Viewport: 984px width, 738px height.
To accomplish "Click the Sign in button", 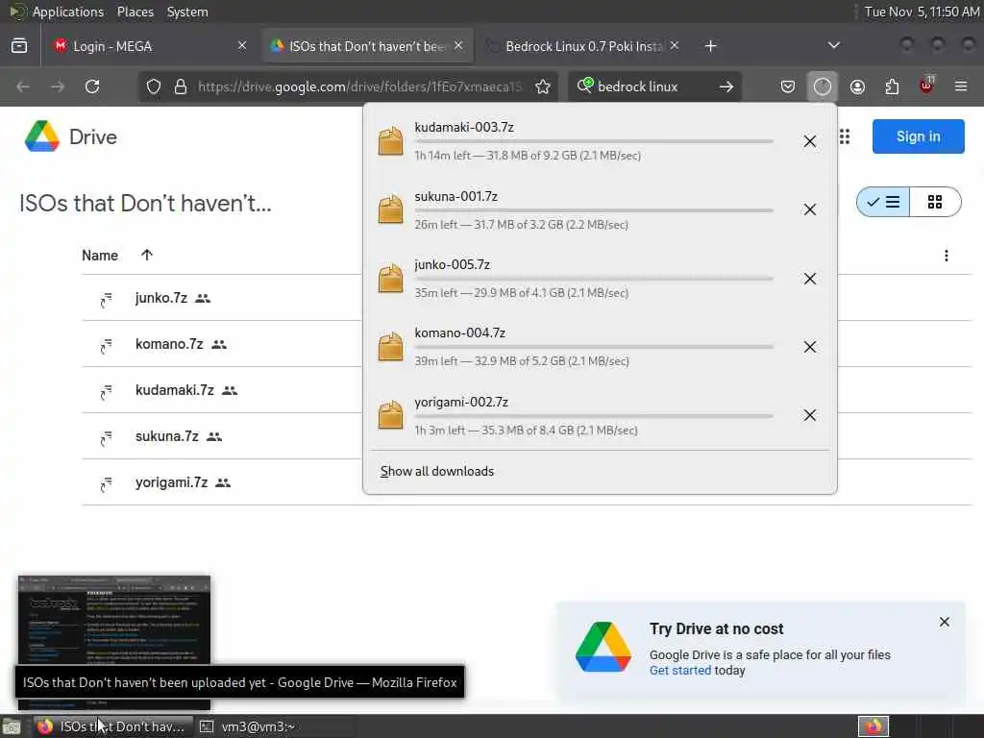I will (918, 136).
